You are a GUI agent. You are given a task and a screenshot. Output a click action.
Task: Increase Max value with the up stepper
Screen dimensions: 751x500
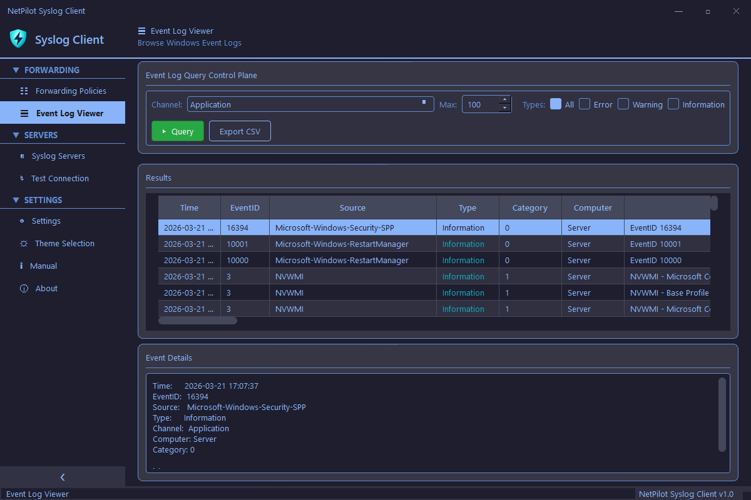[504, 100]
